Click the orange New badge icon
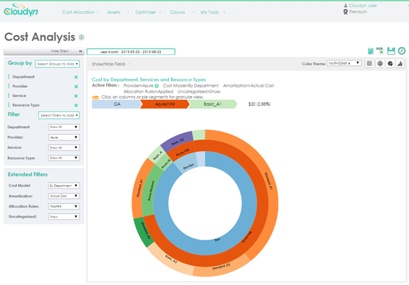Viewport: 409px width, 285px height. [96, 97]
